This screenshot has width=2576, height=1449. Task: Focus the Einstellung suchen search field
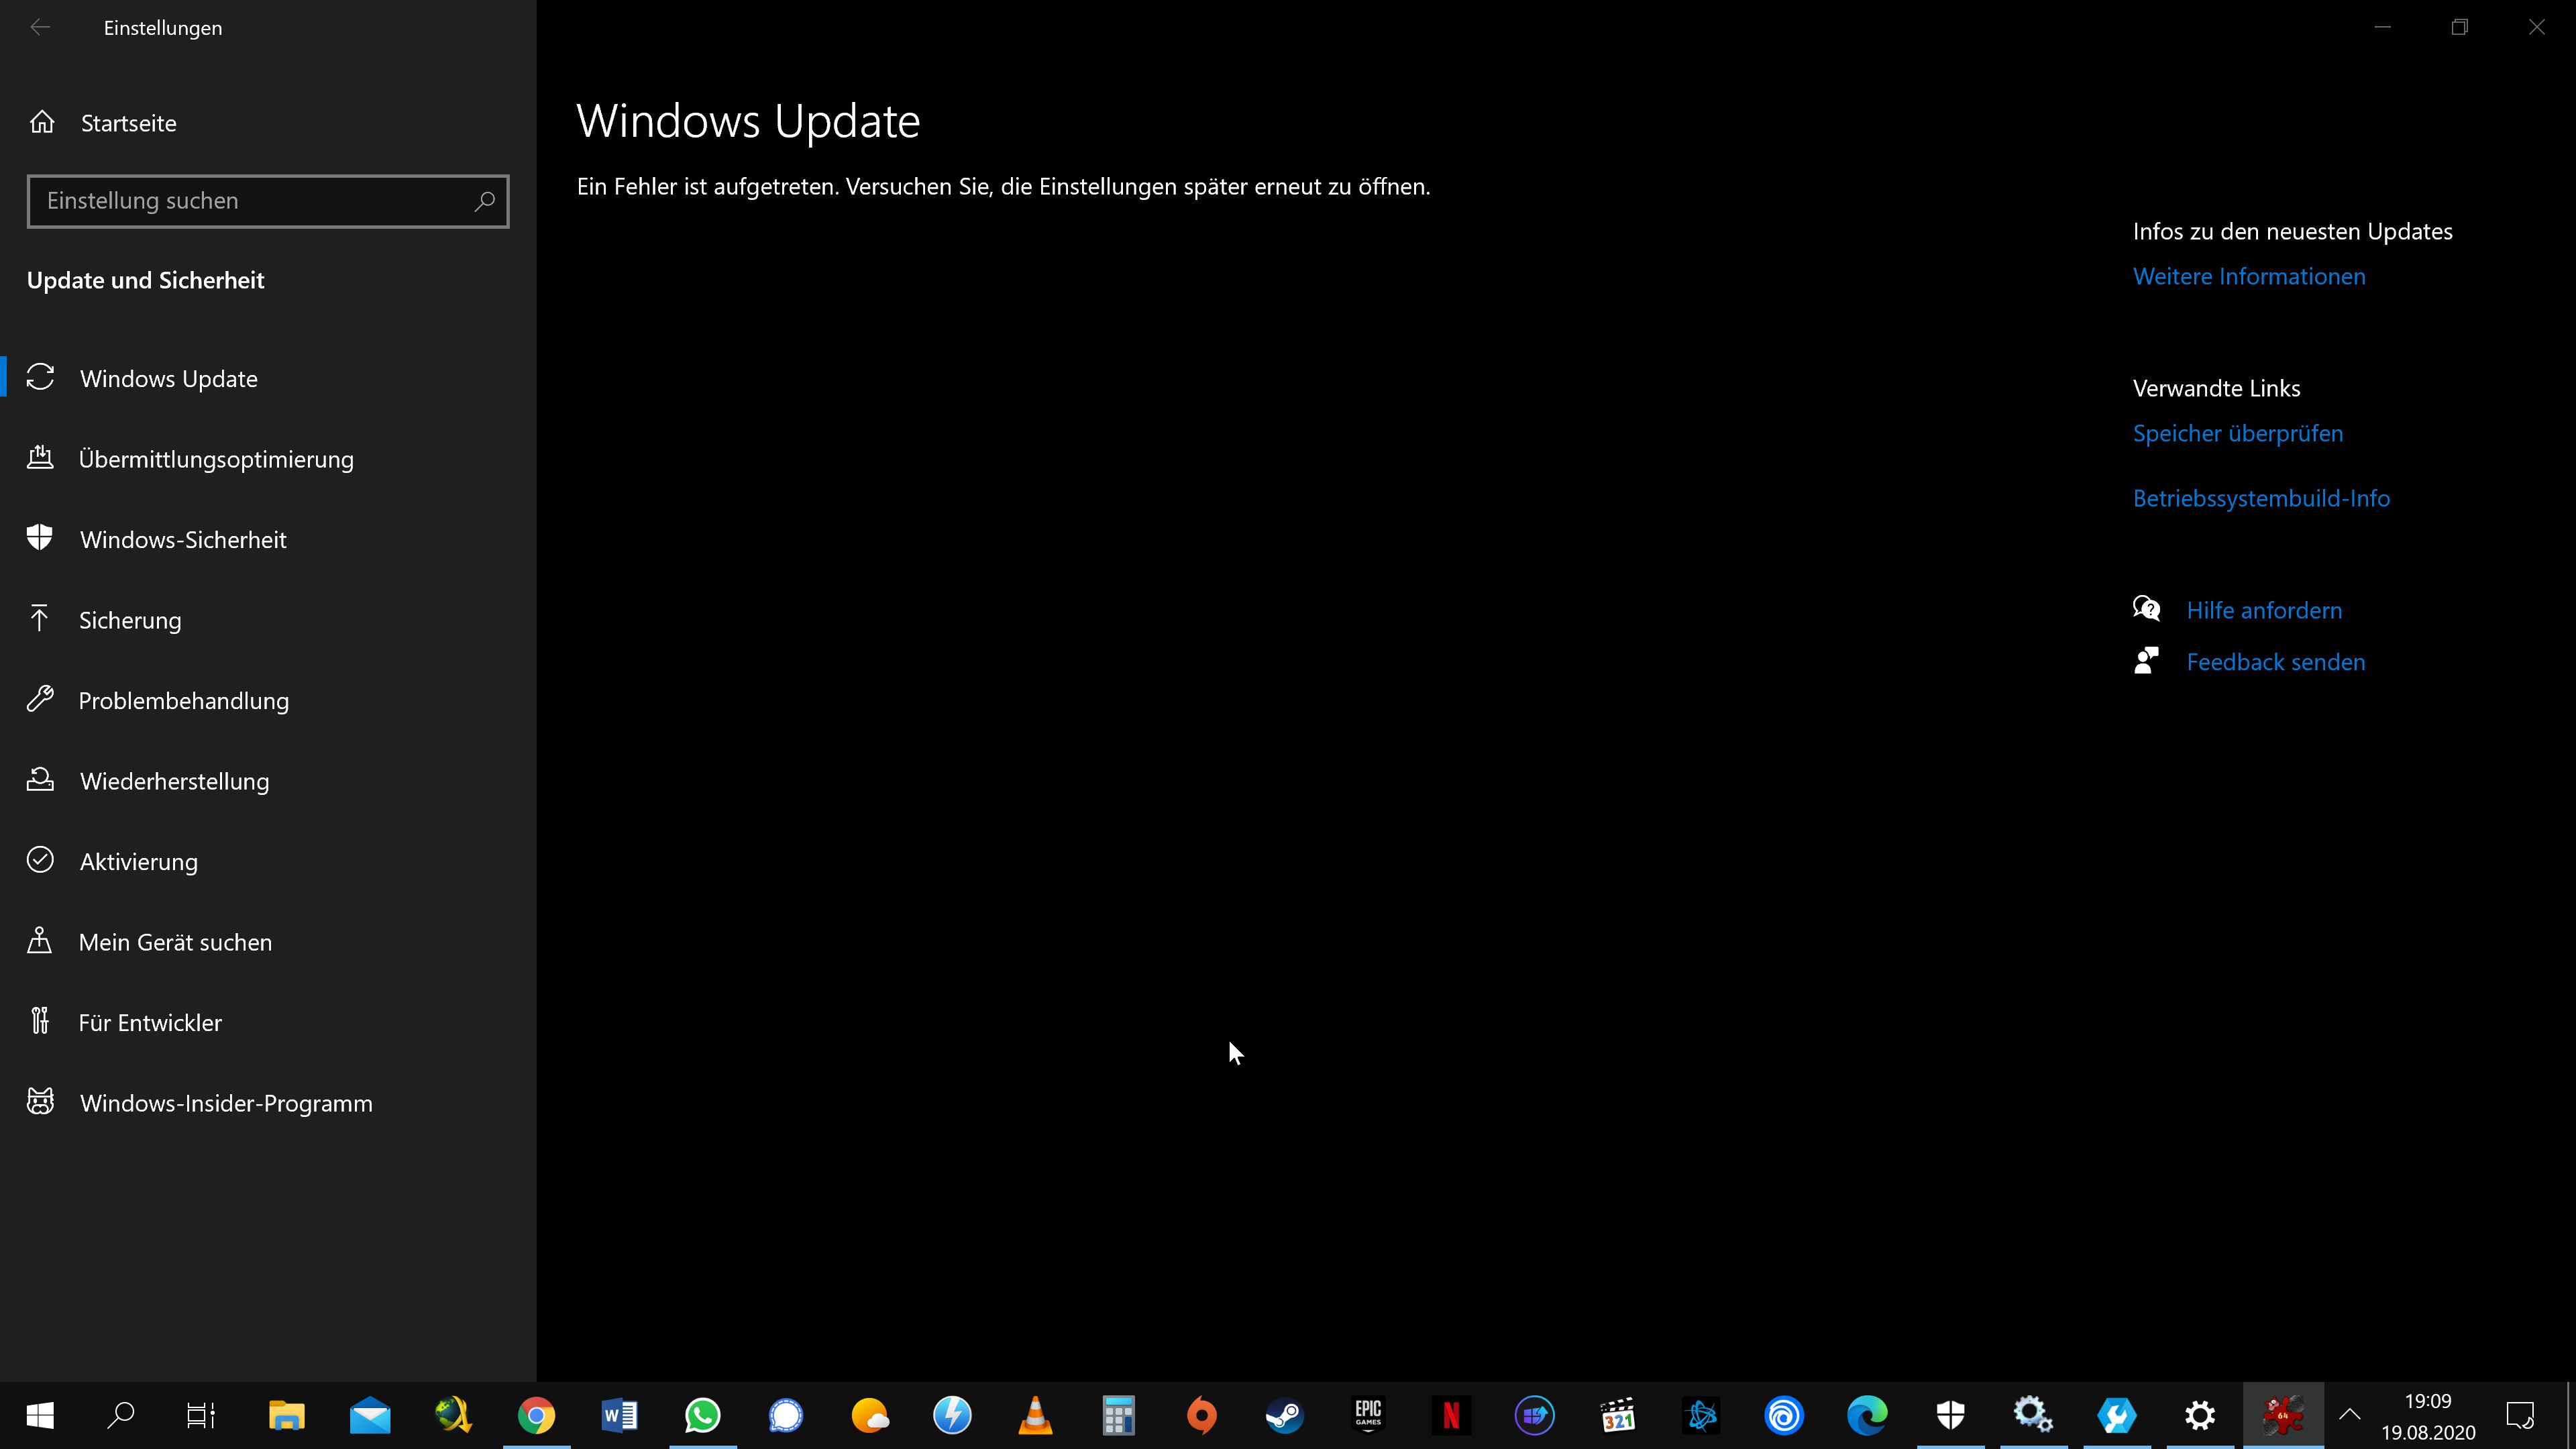pyautogui.click(x=250, y=201)
